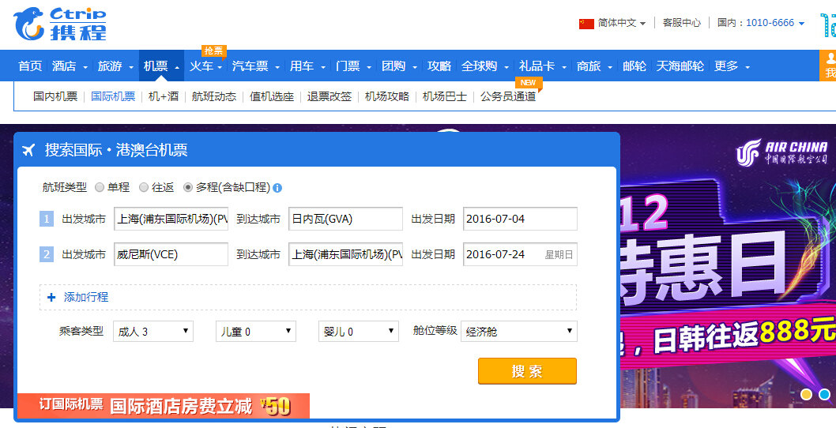This screenshot has height=428, width=836.
Task: Select the 往返 round-trip radio button
Action: 144,188
